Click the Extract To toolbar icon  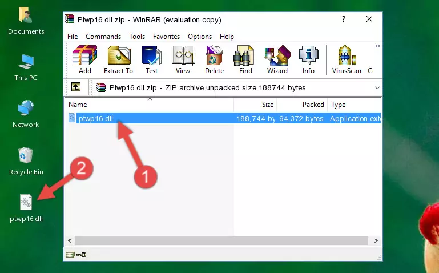[118, 59]
